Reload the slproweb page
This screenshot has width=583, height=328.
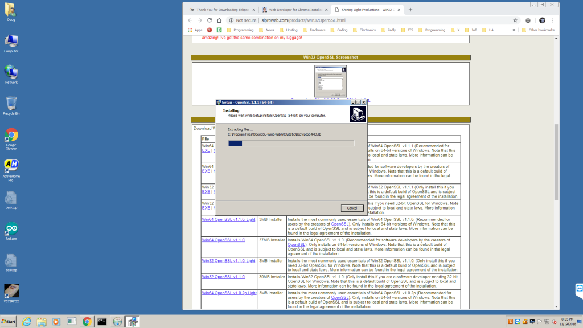[x=210, y=20]
